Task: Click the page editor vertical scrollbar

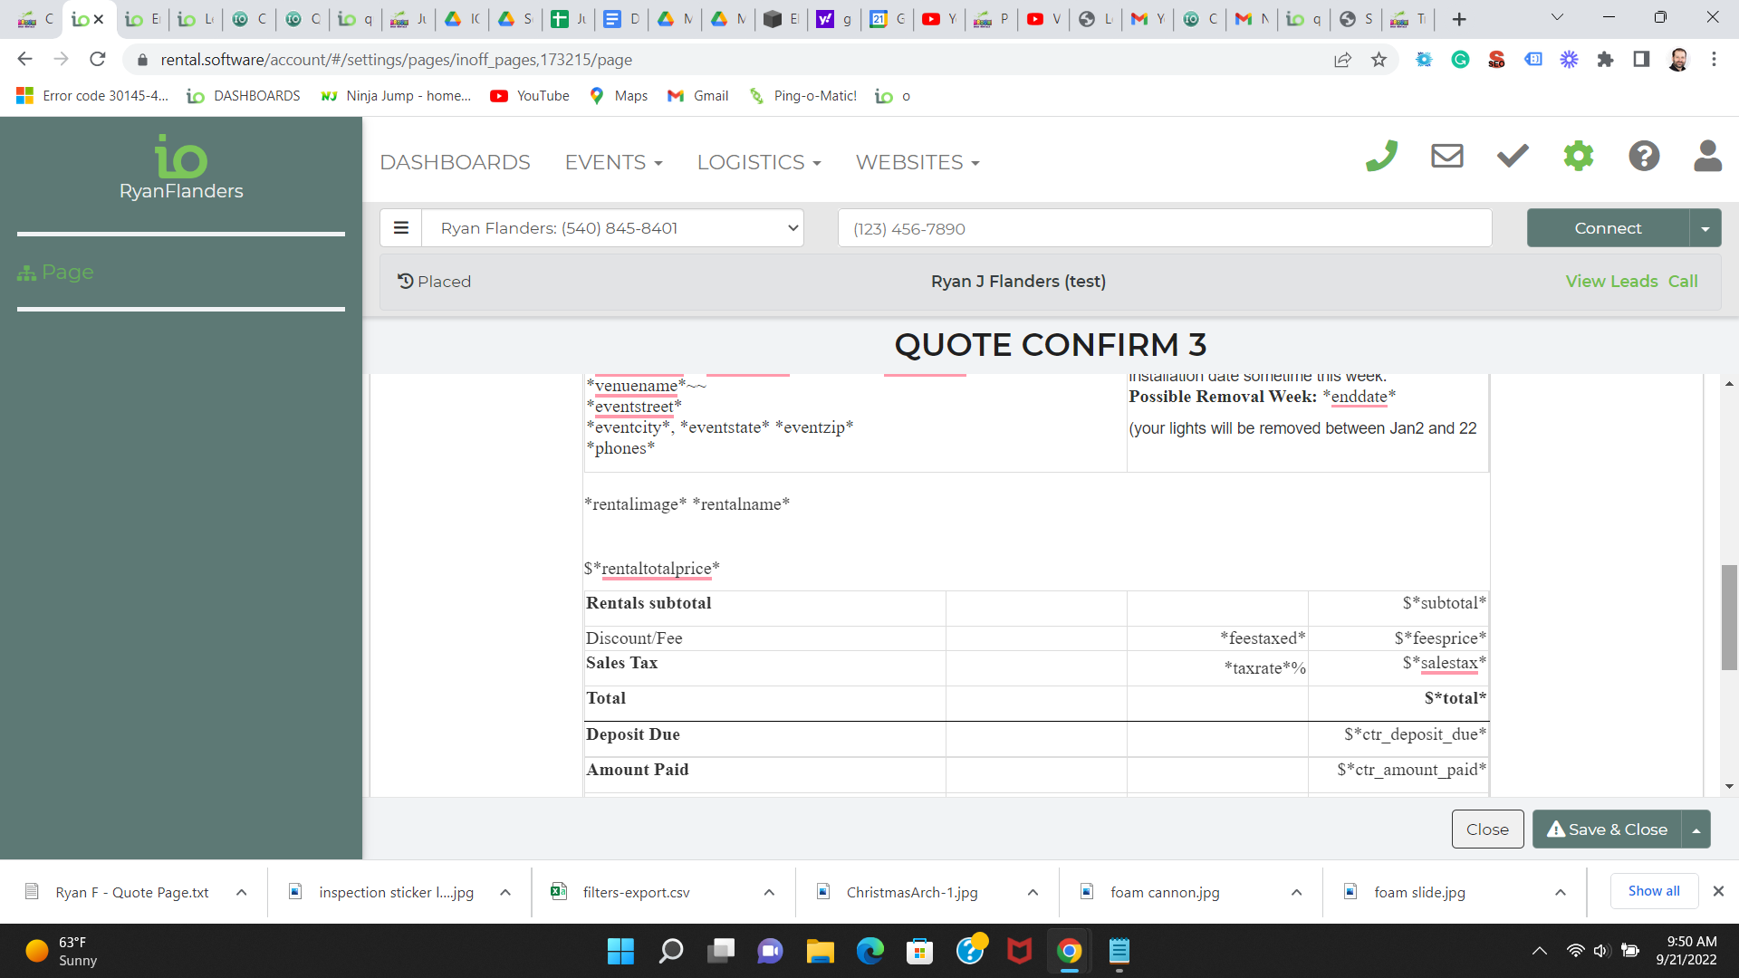Action: [1729, 616]
